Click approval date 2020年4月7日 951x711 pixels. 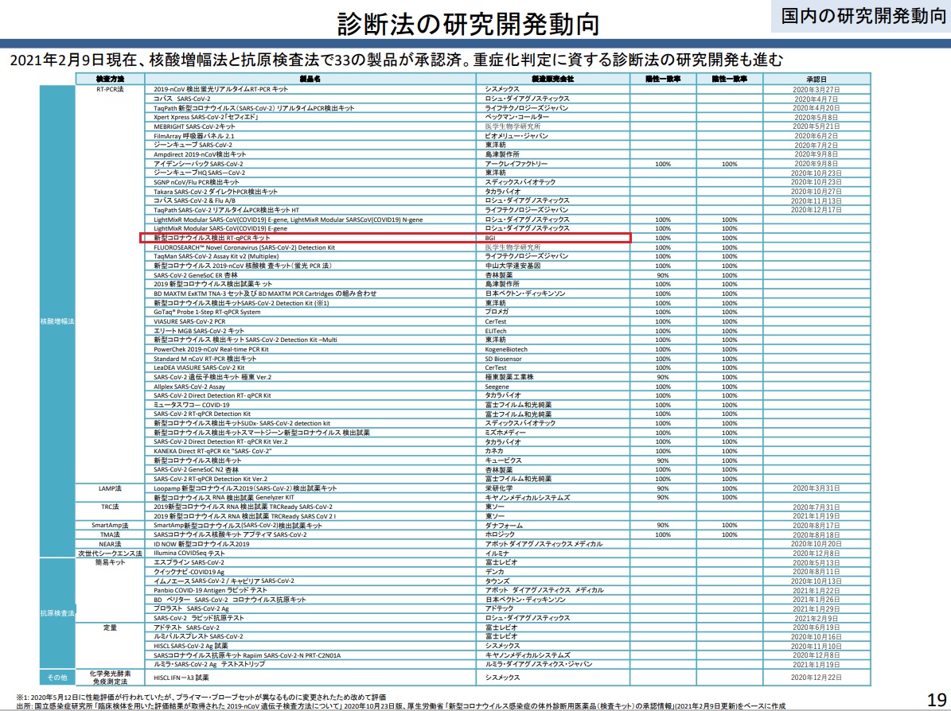click(x=817, y=98)
